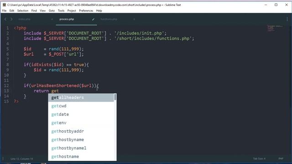This screenshot has height=164, width=292.
Task: Click $_POST on line 6
Action: pyautogui.click(x=56, y=54)
